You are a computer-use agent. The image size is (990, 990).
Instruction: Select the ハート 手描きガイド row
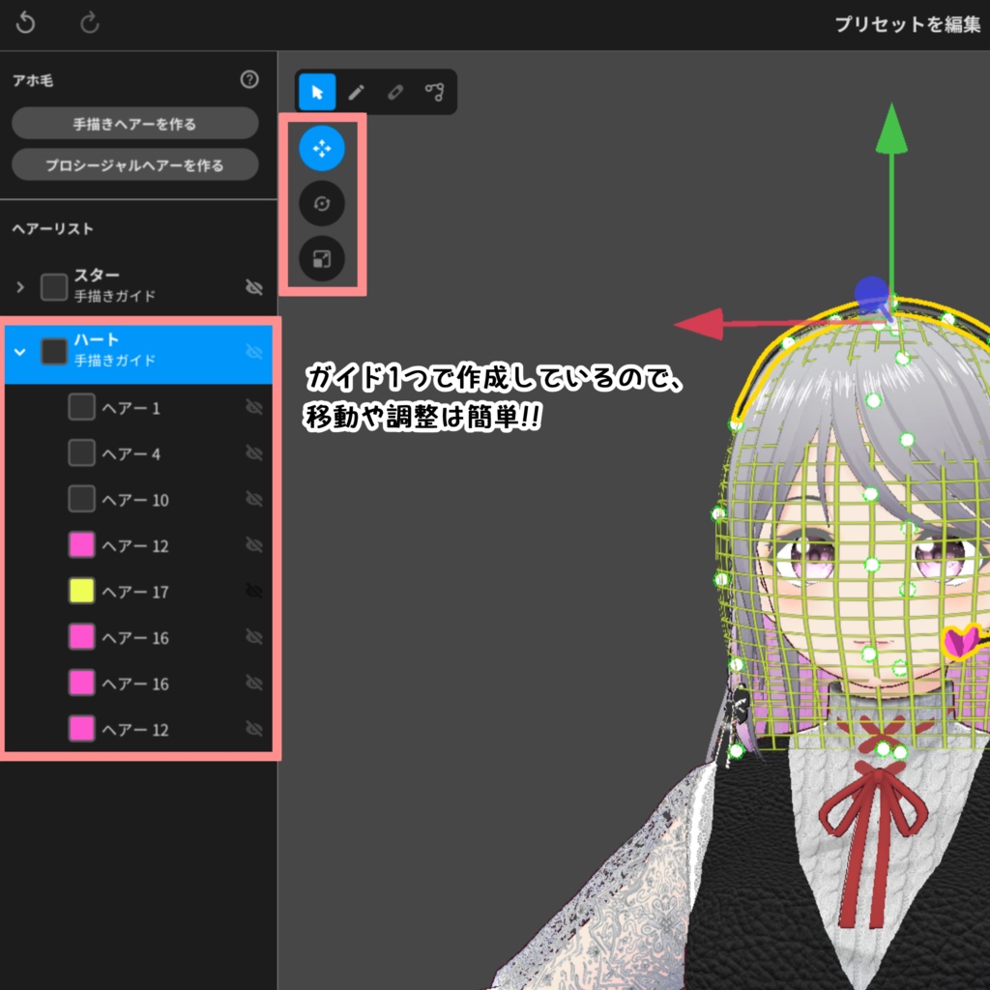click(x=138, y=354)
